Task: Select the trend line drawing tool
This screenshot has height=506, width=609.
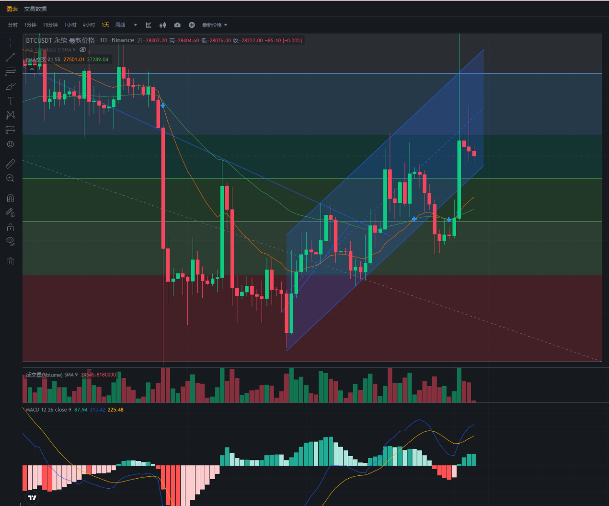Action: pyautogui.click(x=10, y=58)
